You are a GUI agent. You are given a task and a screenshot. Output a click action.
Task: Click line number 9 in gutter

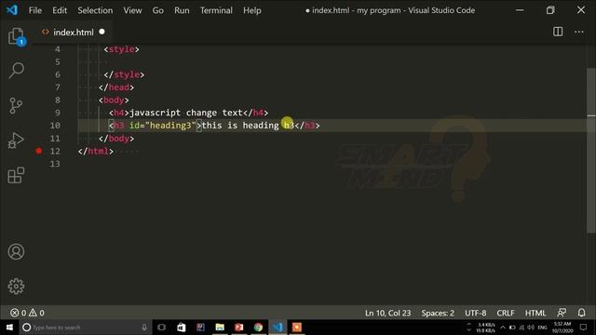pyautogui.click(x=58, y=113)
